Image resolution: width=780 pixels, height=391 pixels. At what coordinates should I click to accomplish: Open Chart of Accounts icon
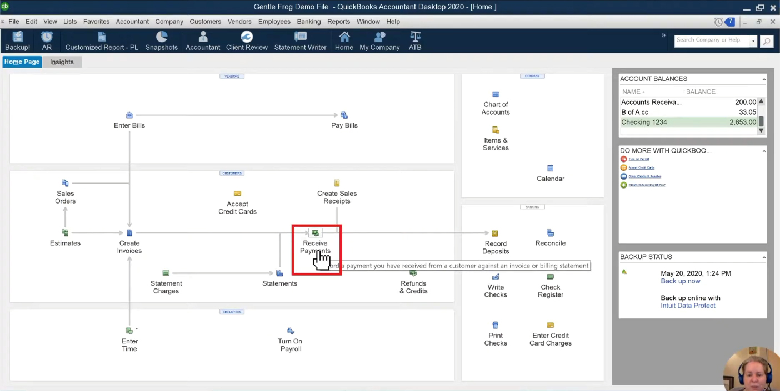click(x=496, y=94)
